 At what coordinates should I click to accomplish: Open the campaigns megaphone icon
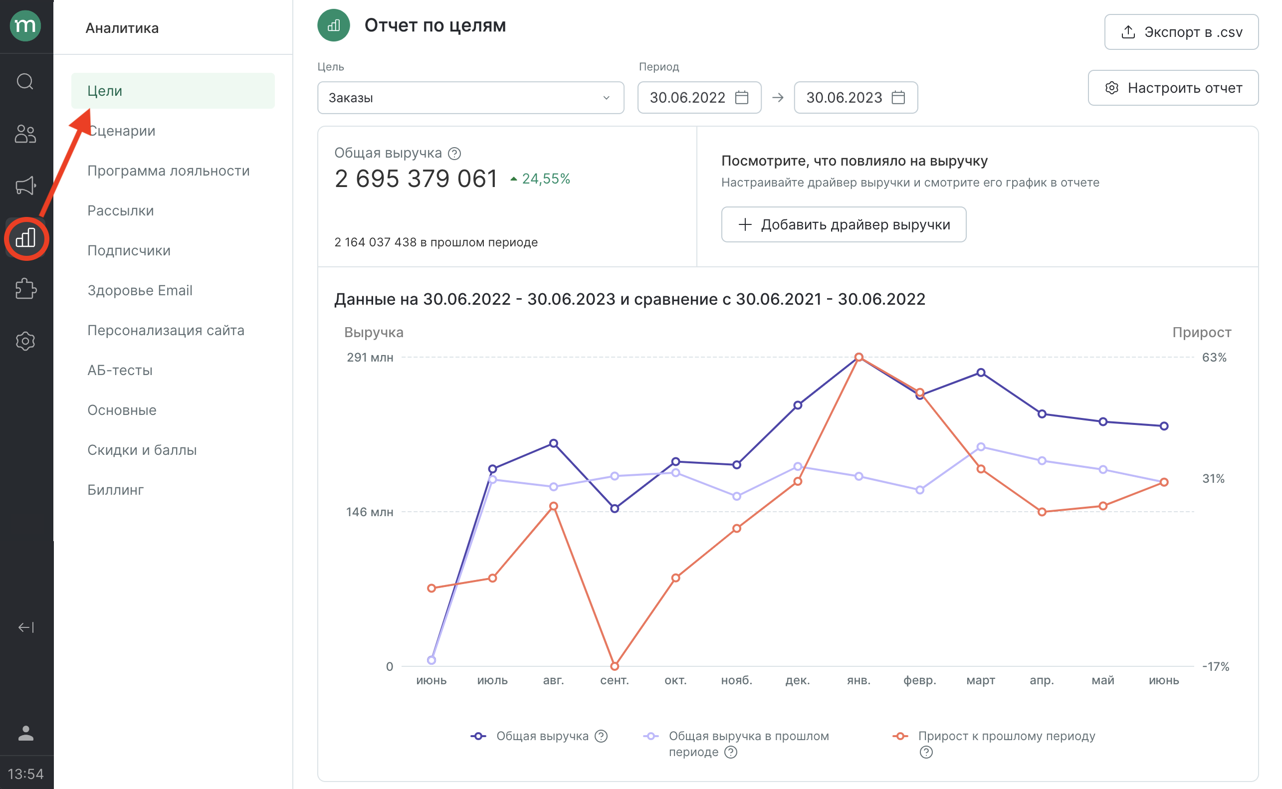pos(25,185)
